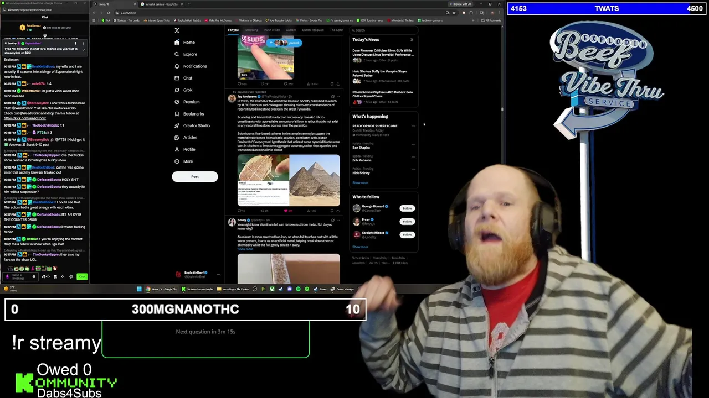Switch to the Kush N Tell tab
The height and width of the screenshot is (398, 709).
(x=272, y=30)
